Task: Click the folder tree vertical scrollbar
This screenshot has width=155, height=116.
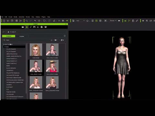Action: [x=26, y=69]
